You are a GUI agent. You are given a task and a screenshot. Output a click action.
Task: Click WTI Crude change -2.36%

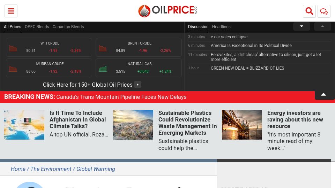(76, 51)
